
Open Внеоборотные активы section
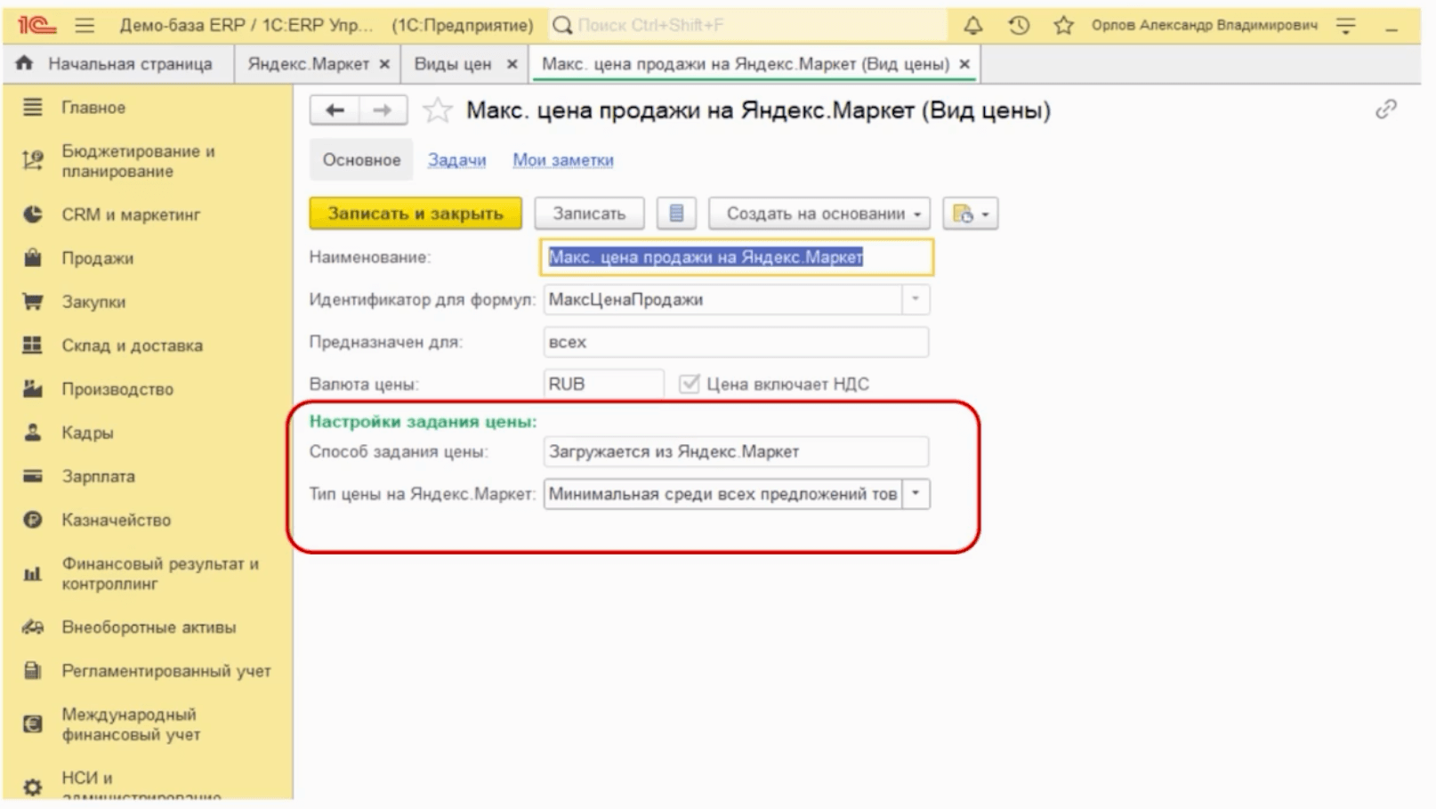pyautogui.click(x=147, y=627)
